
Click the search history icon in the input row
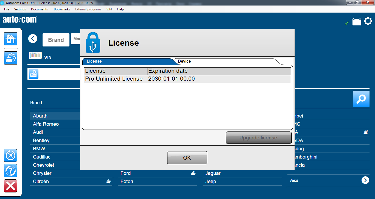click(x=34, y=74)
